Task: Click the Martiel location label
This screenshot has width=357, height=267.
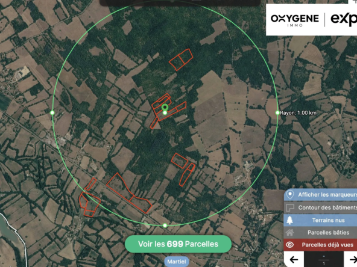Action: 177,262
